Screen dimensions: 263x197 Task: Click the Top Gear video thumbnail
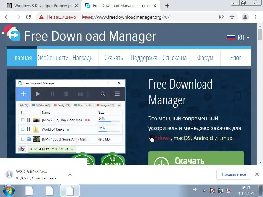[36, 120]
